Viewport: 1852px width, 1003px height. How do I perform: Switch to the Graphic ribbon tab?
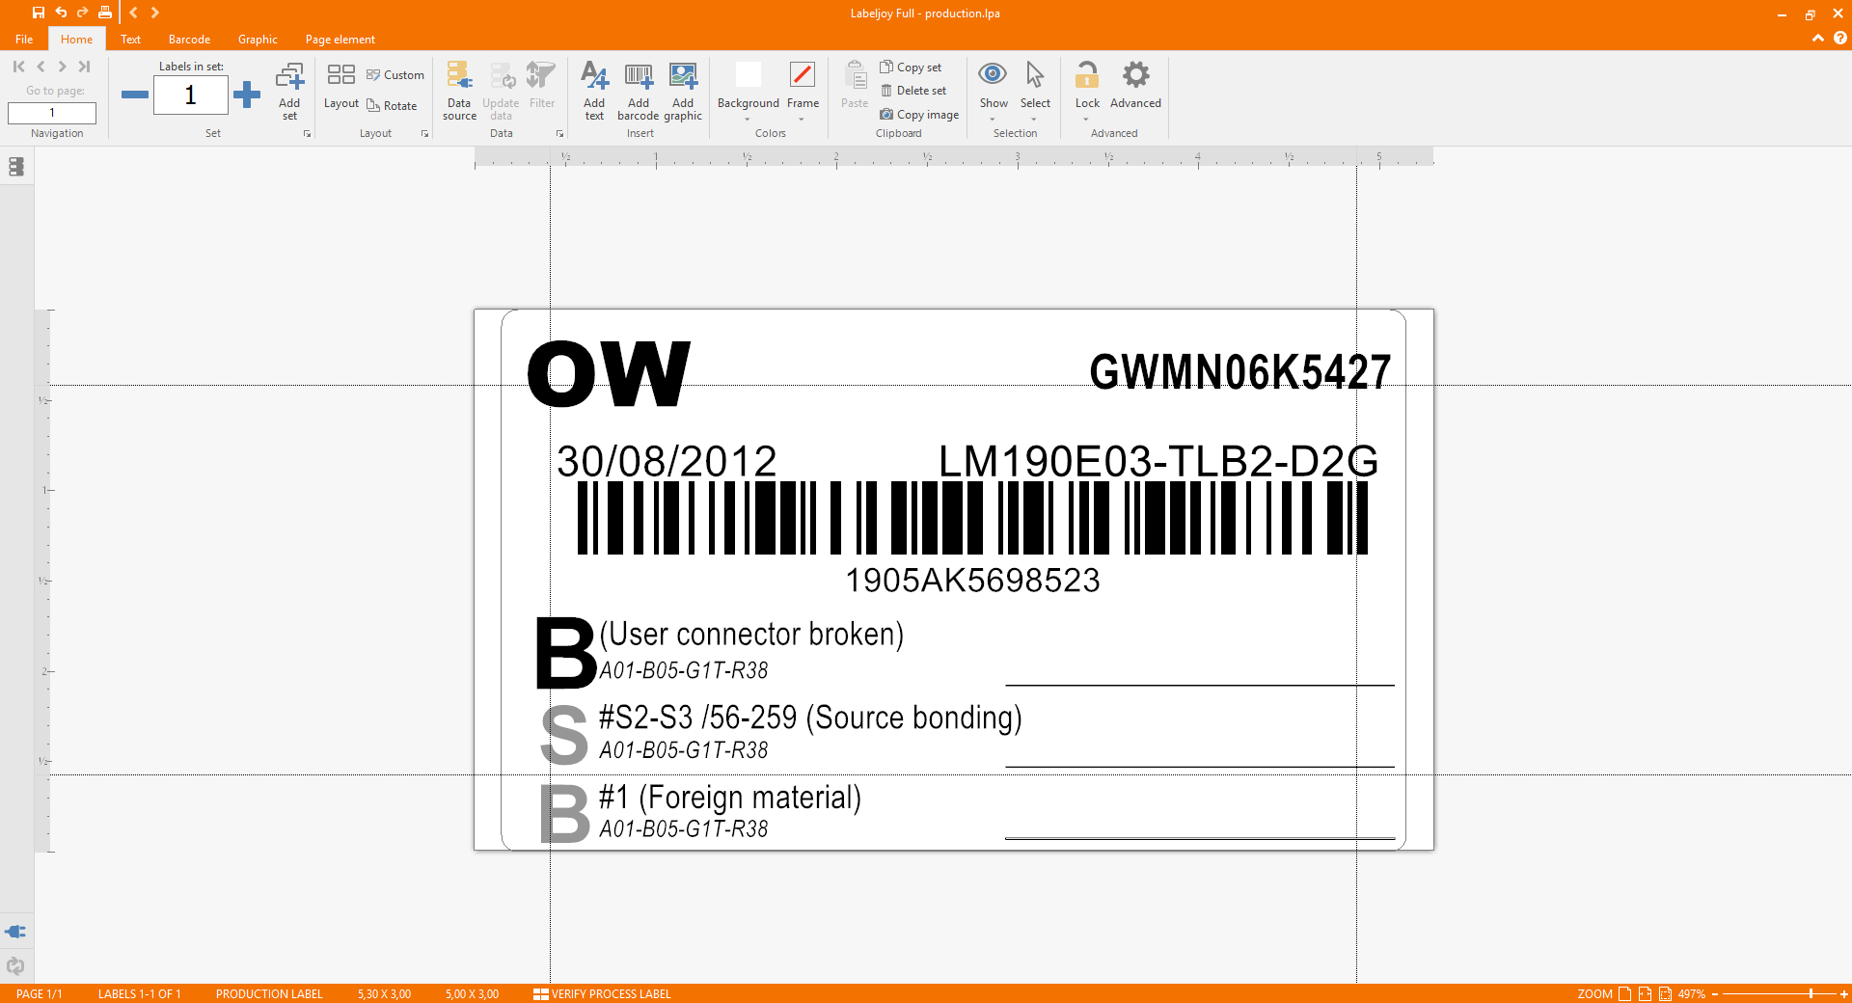258,40
